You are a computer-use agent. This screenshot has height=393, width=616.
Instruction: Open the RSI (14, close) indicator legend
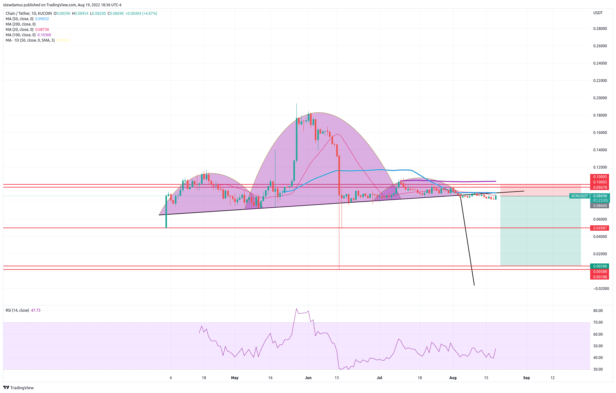(17, 310)
